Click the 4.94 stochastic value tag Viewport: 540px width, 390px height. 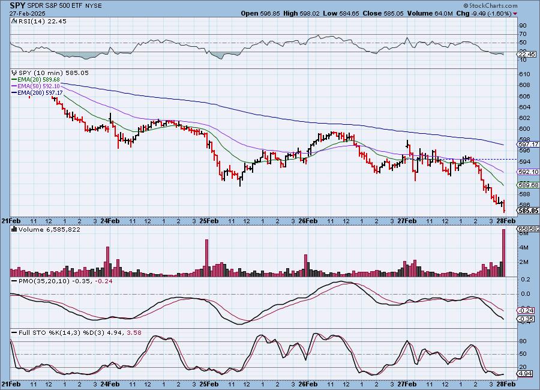525,373
